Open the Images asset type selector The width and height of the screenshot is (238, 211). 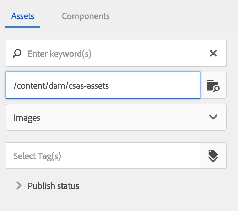(116, 117)
